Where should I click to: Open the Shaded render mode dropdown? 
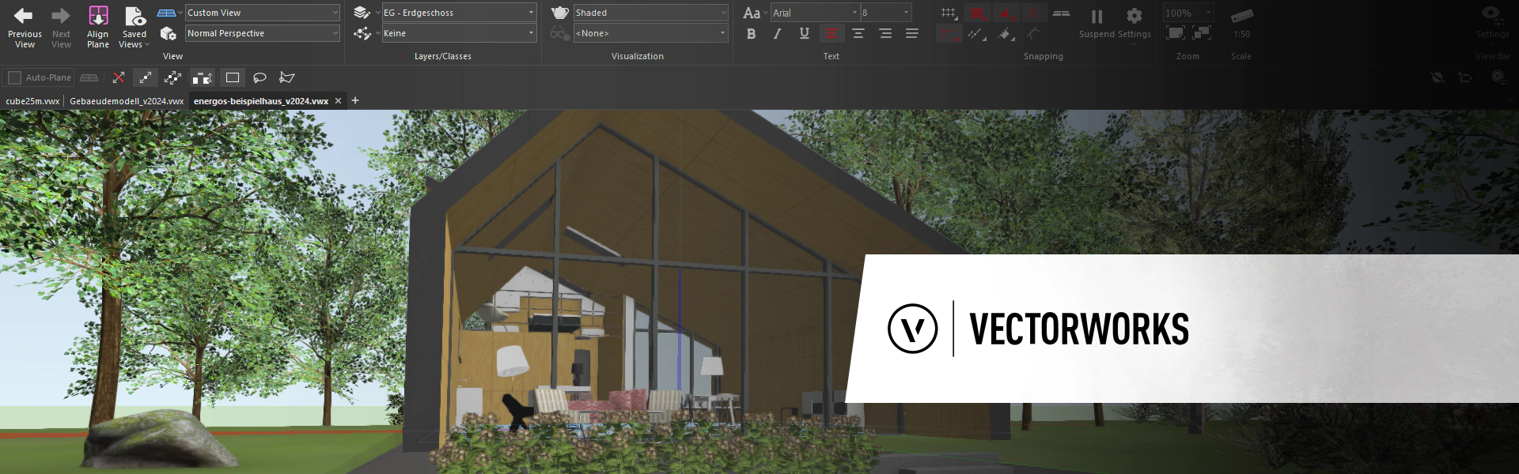point(650,13)
